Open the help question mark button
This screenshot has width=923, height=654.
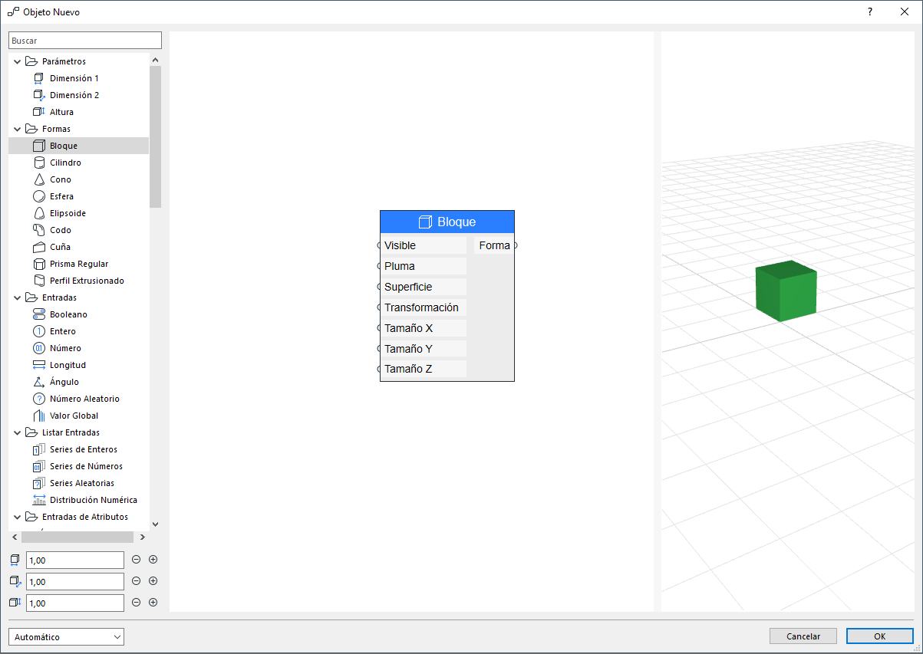coord(870,12)
